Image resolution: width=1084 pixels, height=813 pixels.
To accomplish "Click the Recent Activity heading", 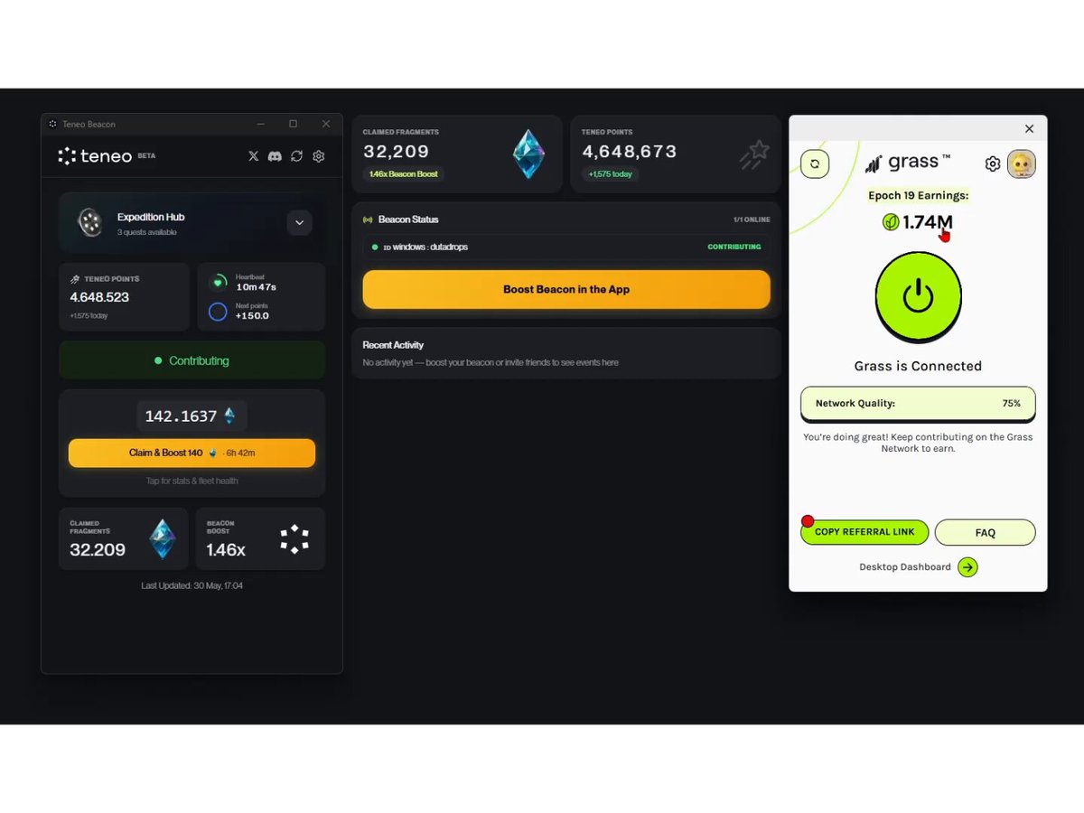I will tap(393, 345).
